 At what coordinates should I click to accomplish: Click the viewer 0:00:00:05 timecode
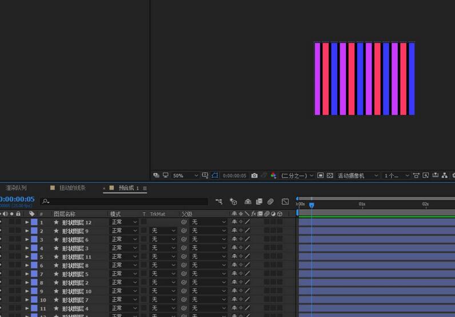[x=234, y=175]
